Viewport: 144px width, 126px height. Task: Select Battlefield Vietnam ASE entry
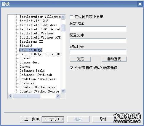pyautogui.click(x=40, y=37)
